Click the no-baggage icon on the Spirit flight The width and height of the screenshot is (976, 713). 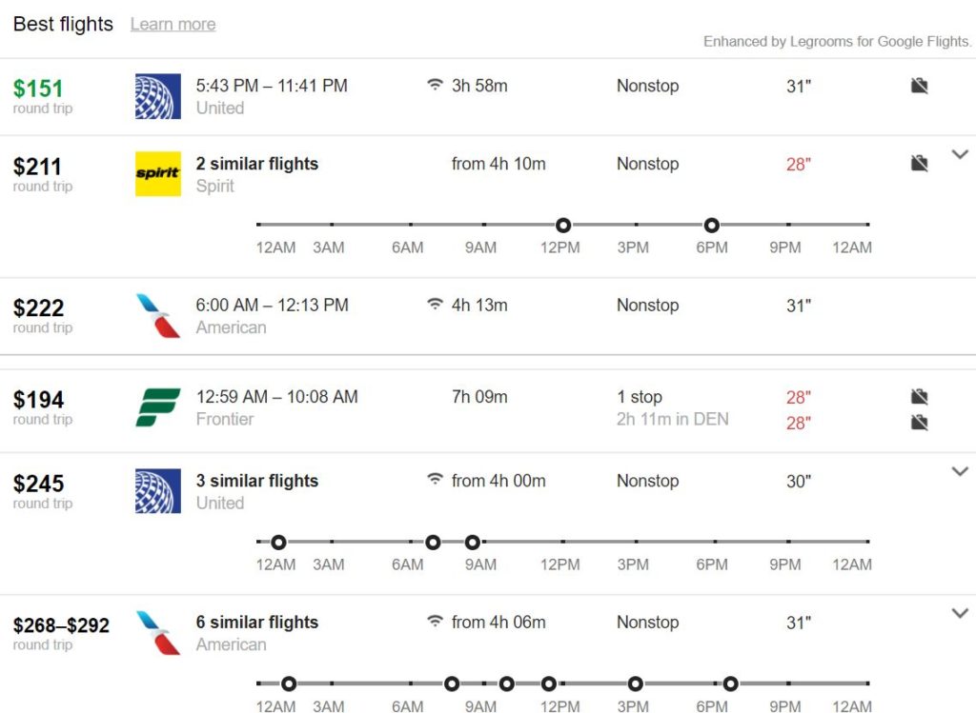(x=919, y=164)
